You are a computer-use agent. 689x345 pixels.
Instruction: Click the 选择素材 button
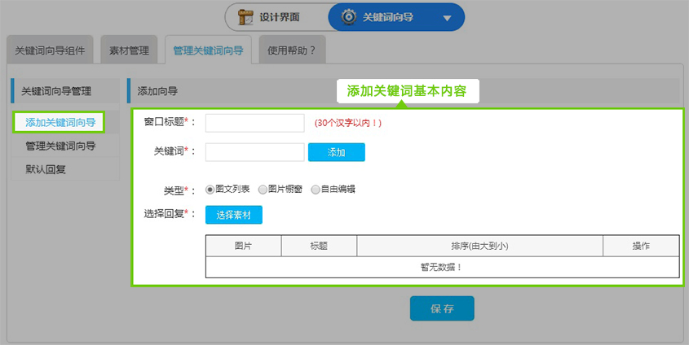(234, 215)
